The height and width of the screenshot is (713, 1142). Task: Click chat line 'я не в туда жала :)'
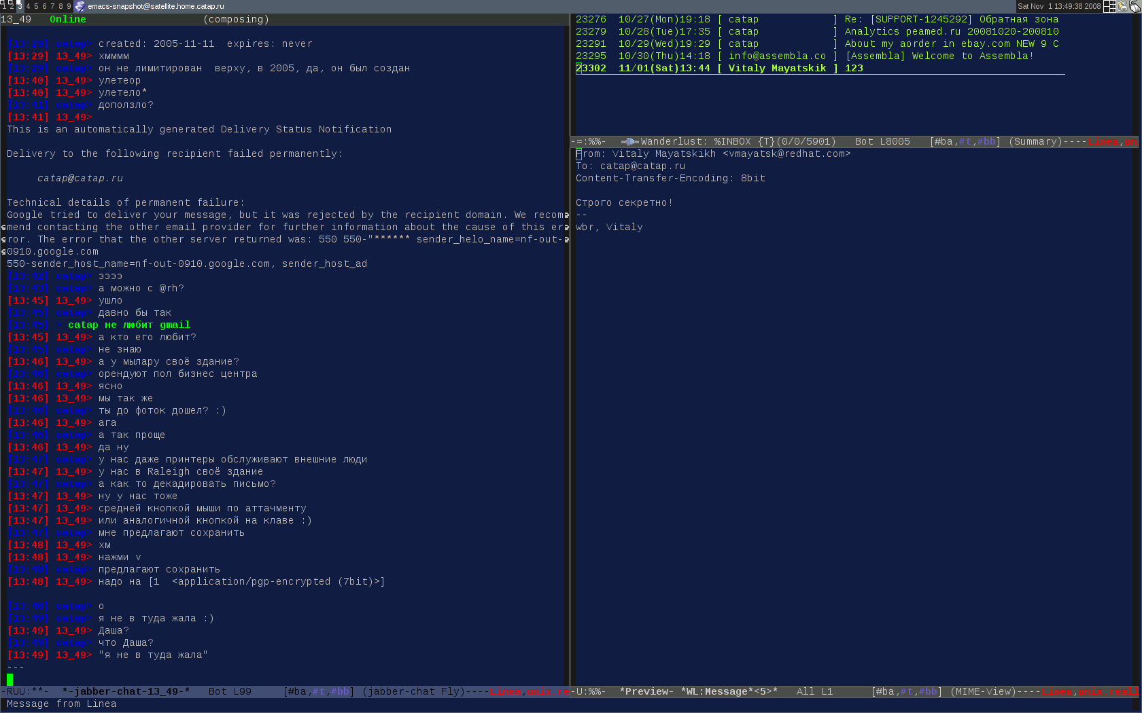[156, 618]
